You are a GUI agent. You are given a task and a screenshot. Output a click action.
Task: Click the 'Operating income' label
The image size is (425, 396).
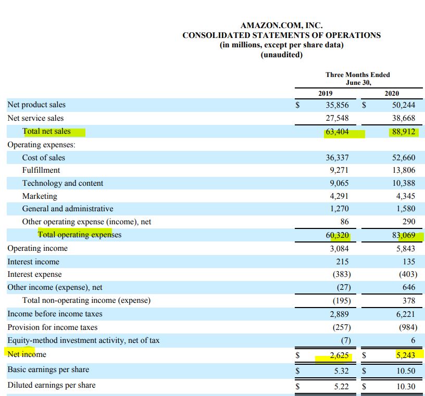[x=37, y=248]
